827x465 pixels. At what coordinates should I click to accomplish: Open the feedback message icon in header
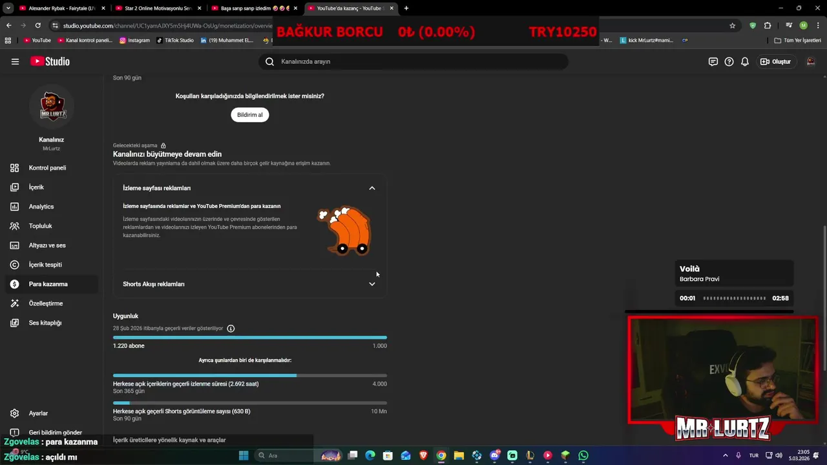coord(713,61)
